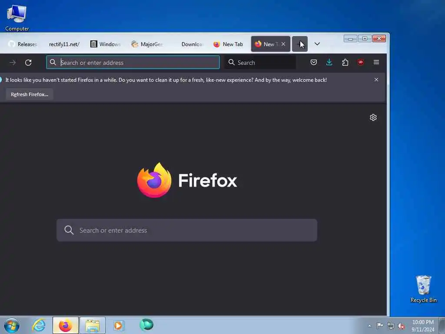Reload the current page

point(28,63)
